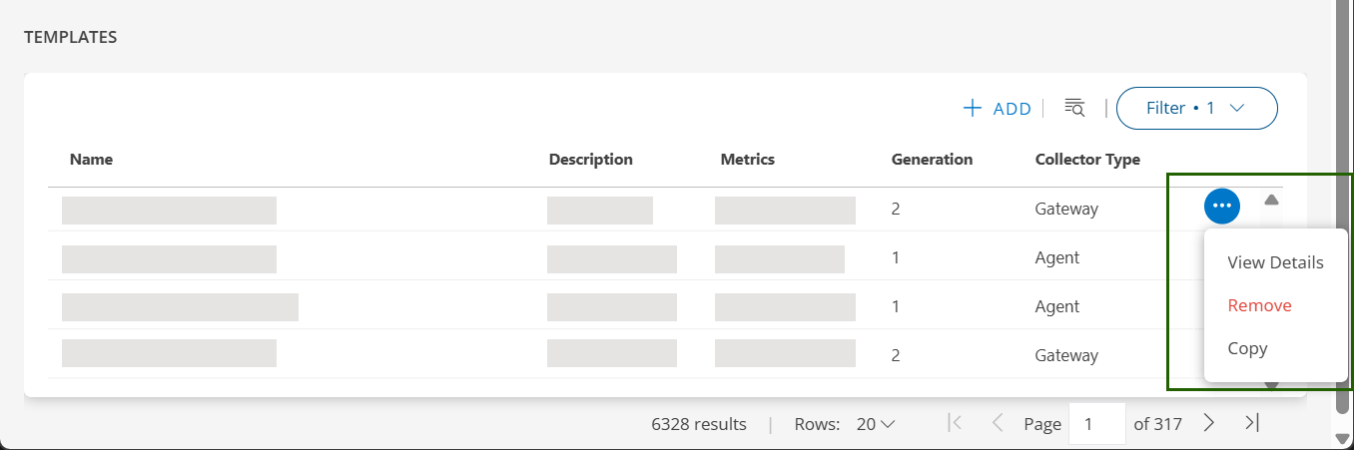The height and width of the screenshot is (450, 1354).
Task: Click the table scroll up arrow
Action: click(1271, 200)
